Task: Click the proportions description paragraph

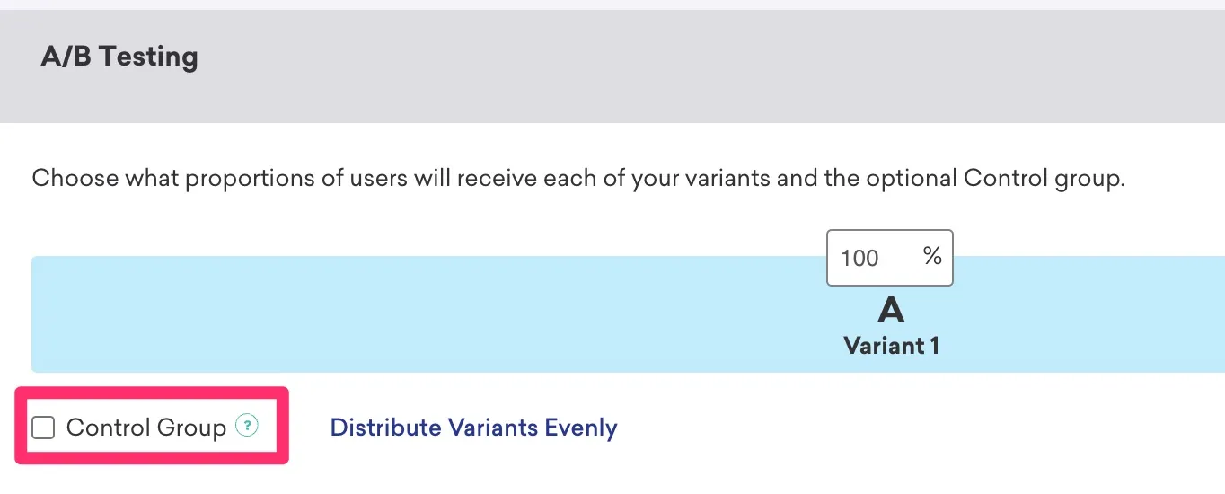Action: pos(578,178)
